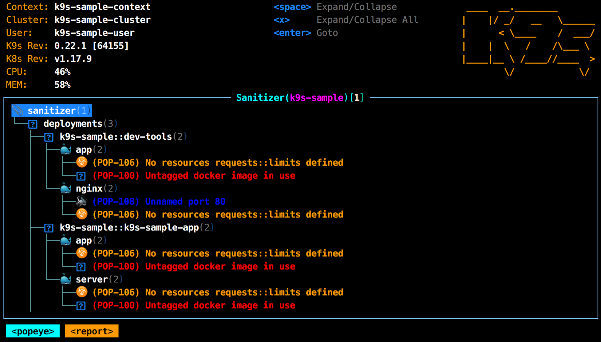
Task: Switch to the <popeye> breadcrumb
Action: click(33, 331)
